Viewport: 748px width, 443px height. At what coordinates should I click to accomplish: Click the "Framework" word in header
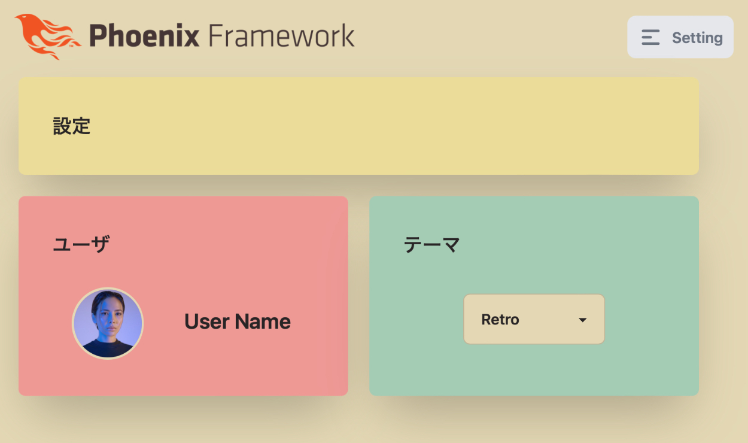pos(281,36)
